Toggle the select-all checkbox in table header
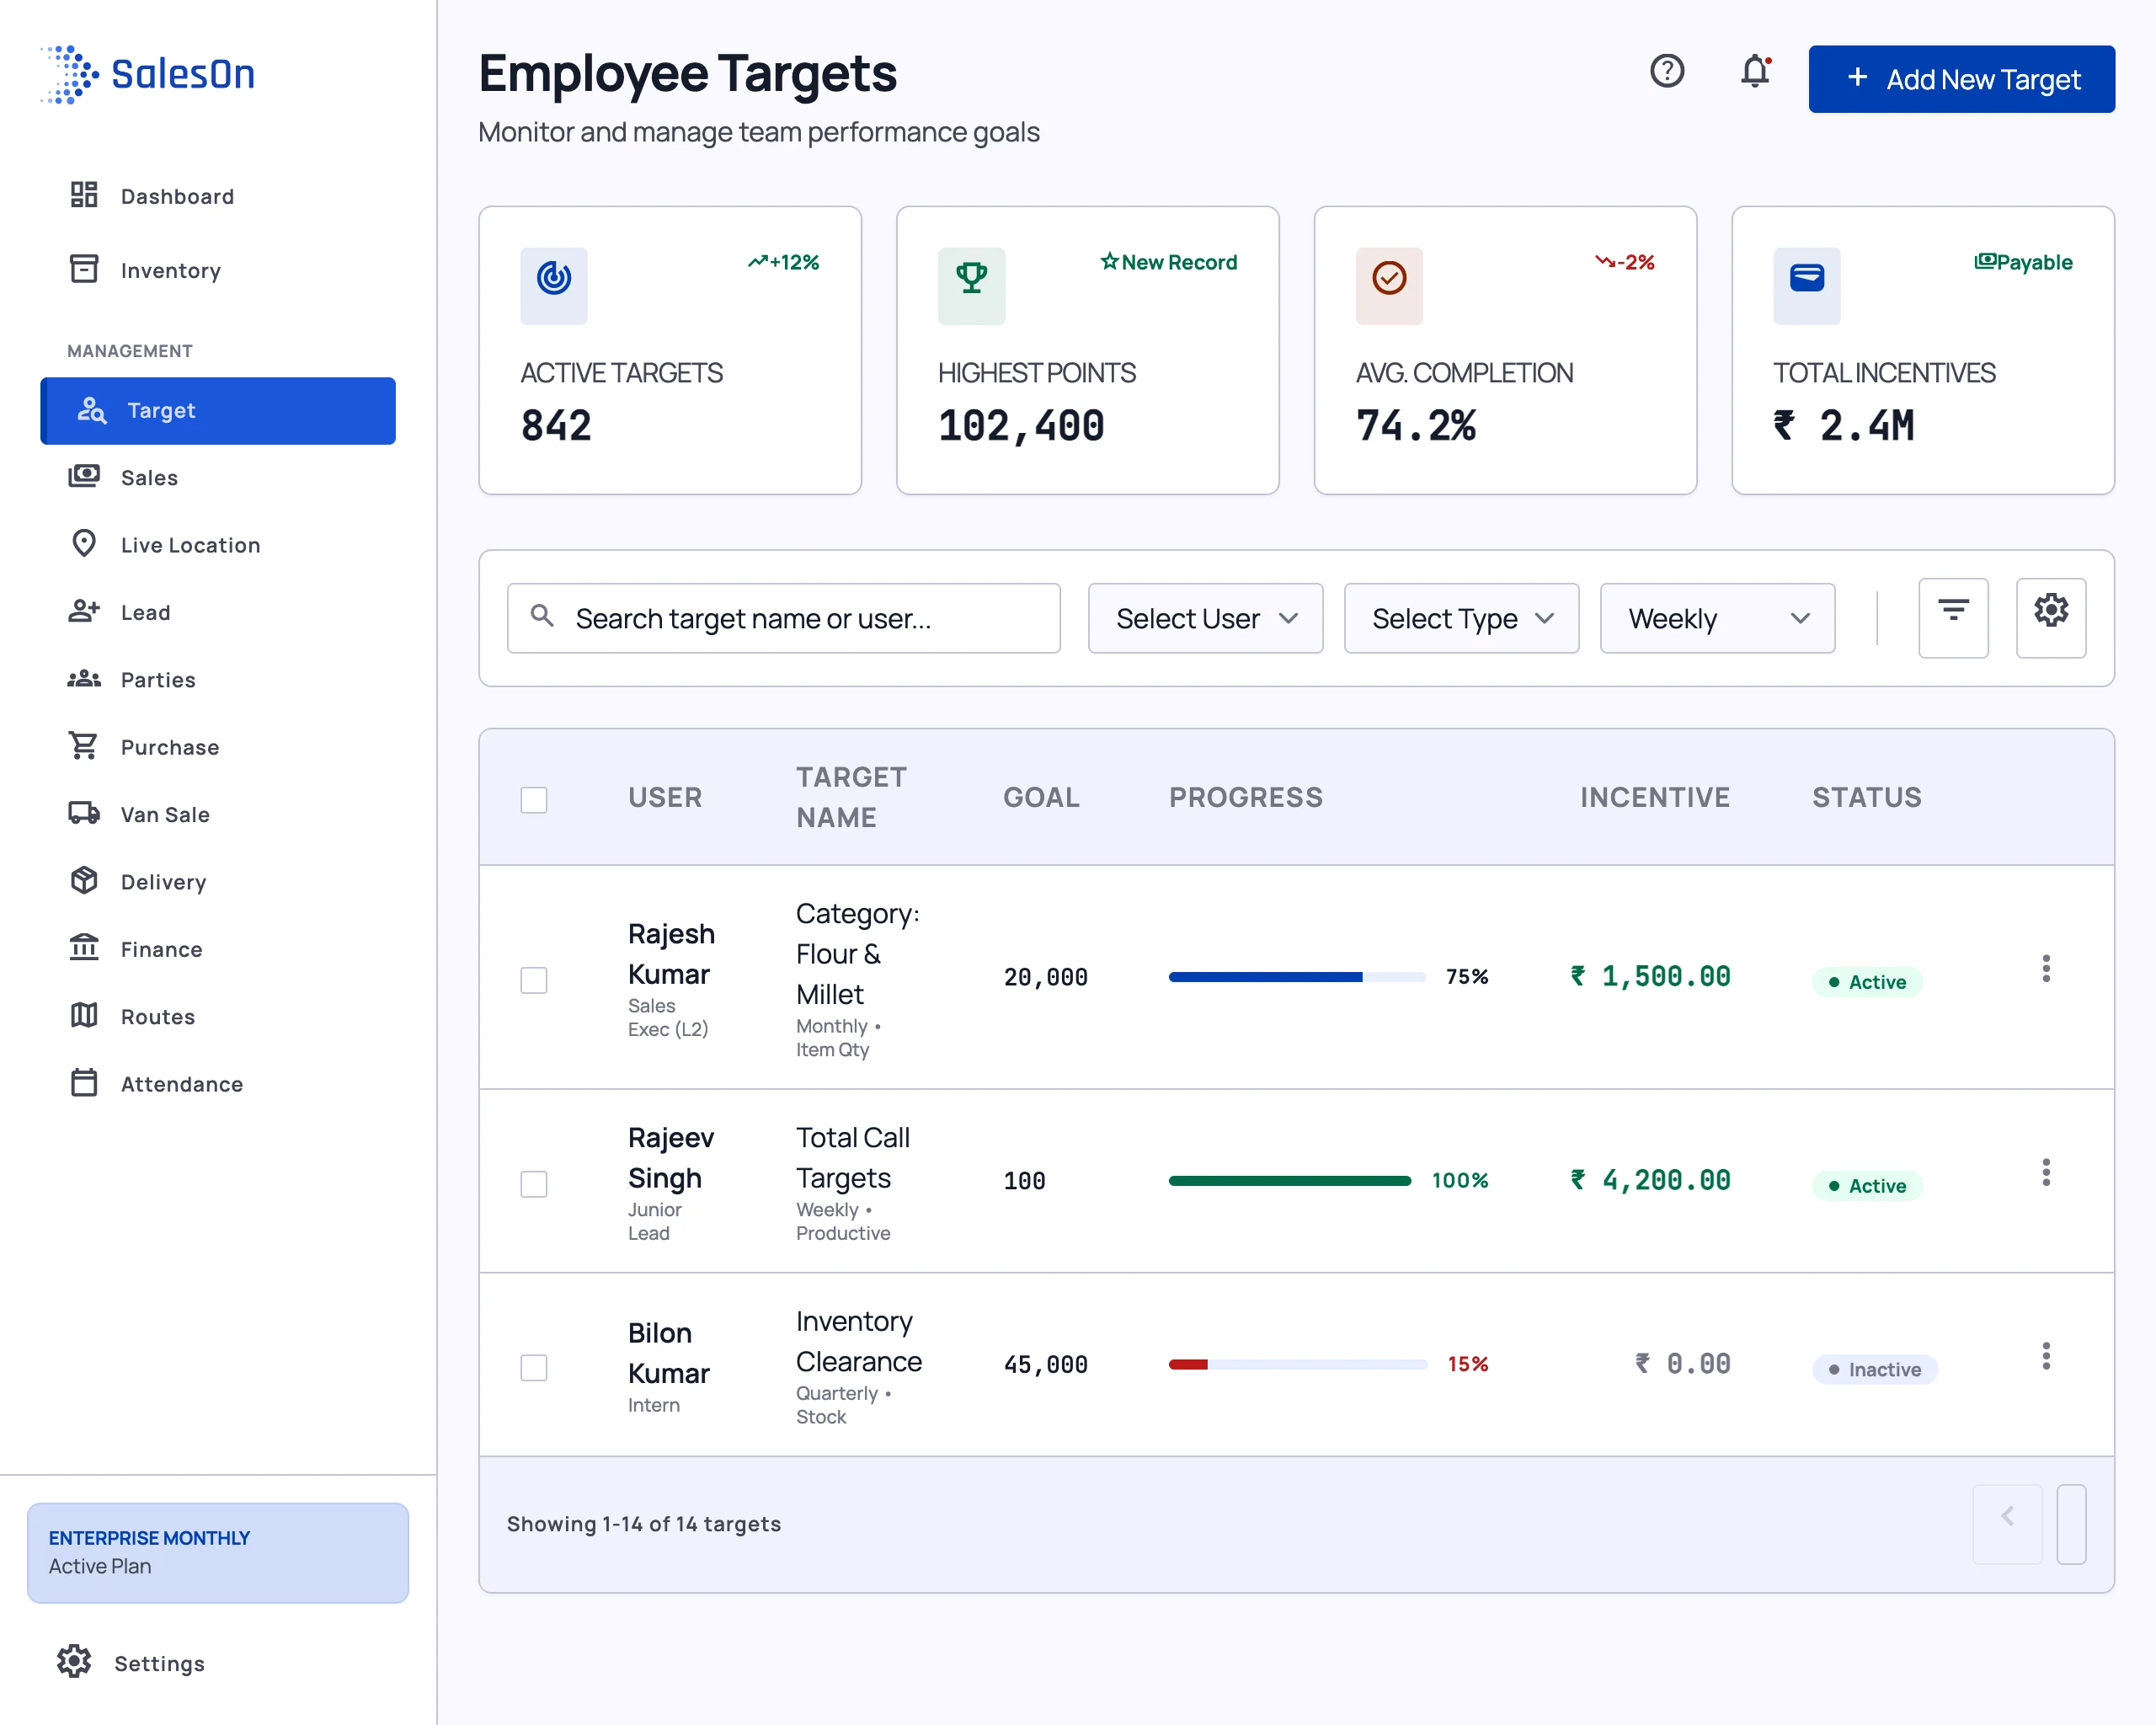Viewport: 2156px width, 1725px height. 534,799
